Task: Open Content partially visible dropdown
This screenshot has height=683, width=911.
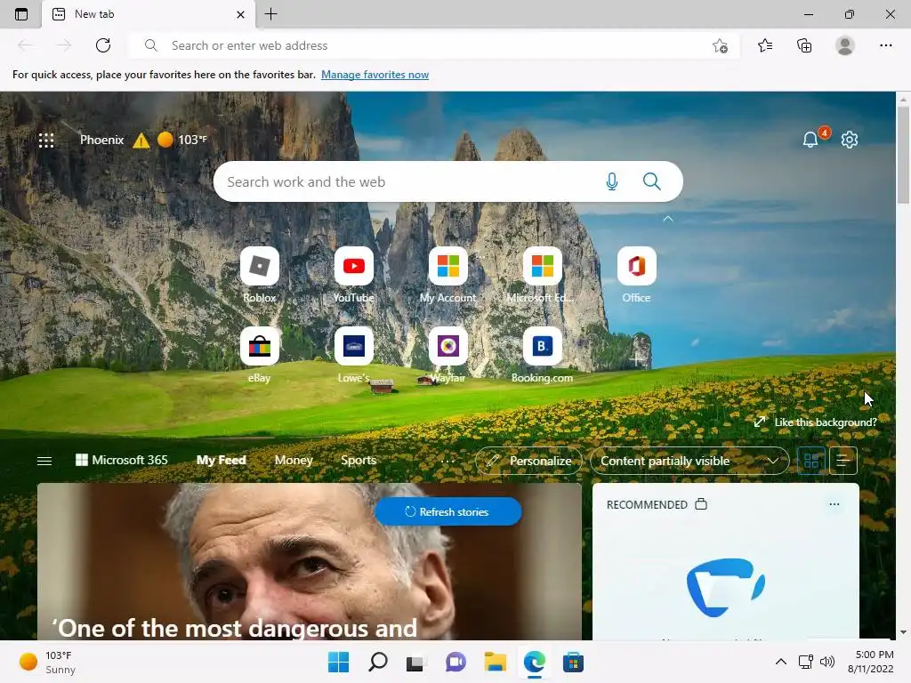Action: (689, 461)
